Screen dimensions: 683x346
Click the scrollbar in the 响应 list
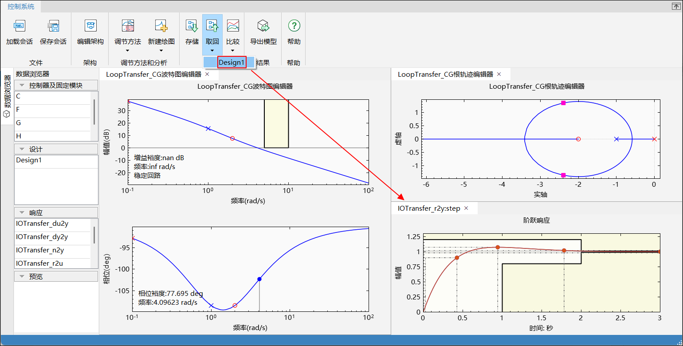tap(94, 235)
